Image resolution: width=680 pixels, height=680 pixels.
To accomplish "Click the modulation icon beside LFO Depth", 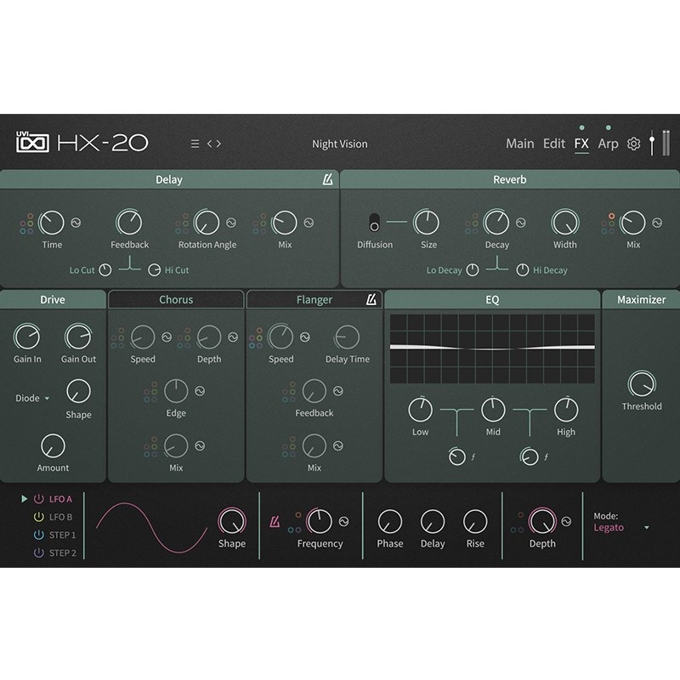I will [x=566, y=521].
